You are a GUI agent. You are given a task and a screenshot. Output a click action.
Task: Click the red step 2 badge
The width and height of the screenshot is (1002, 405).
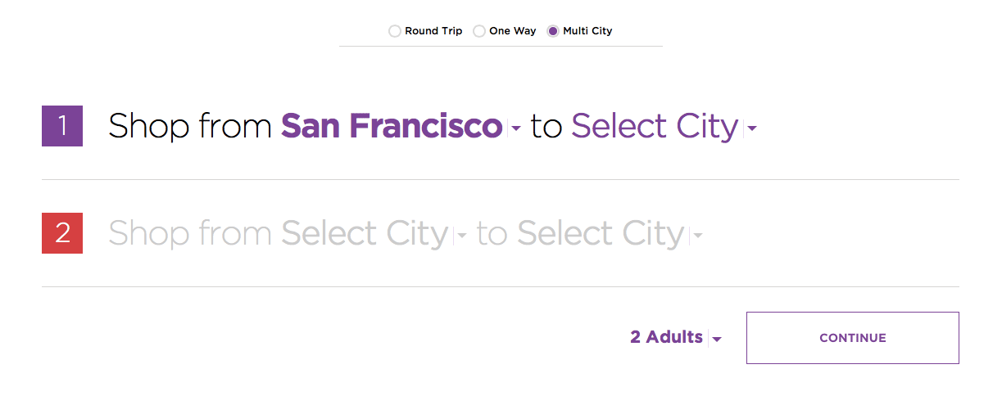coord(62,233)
